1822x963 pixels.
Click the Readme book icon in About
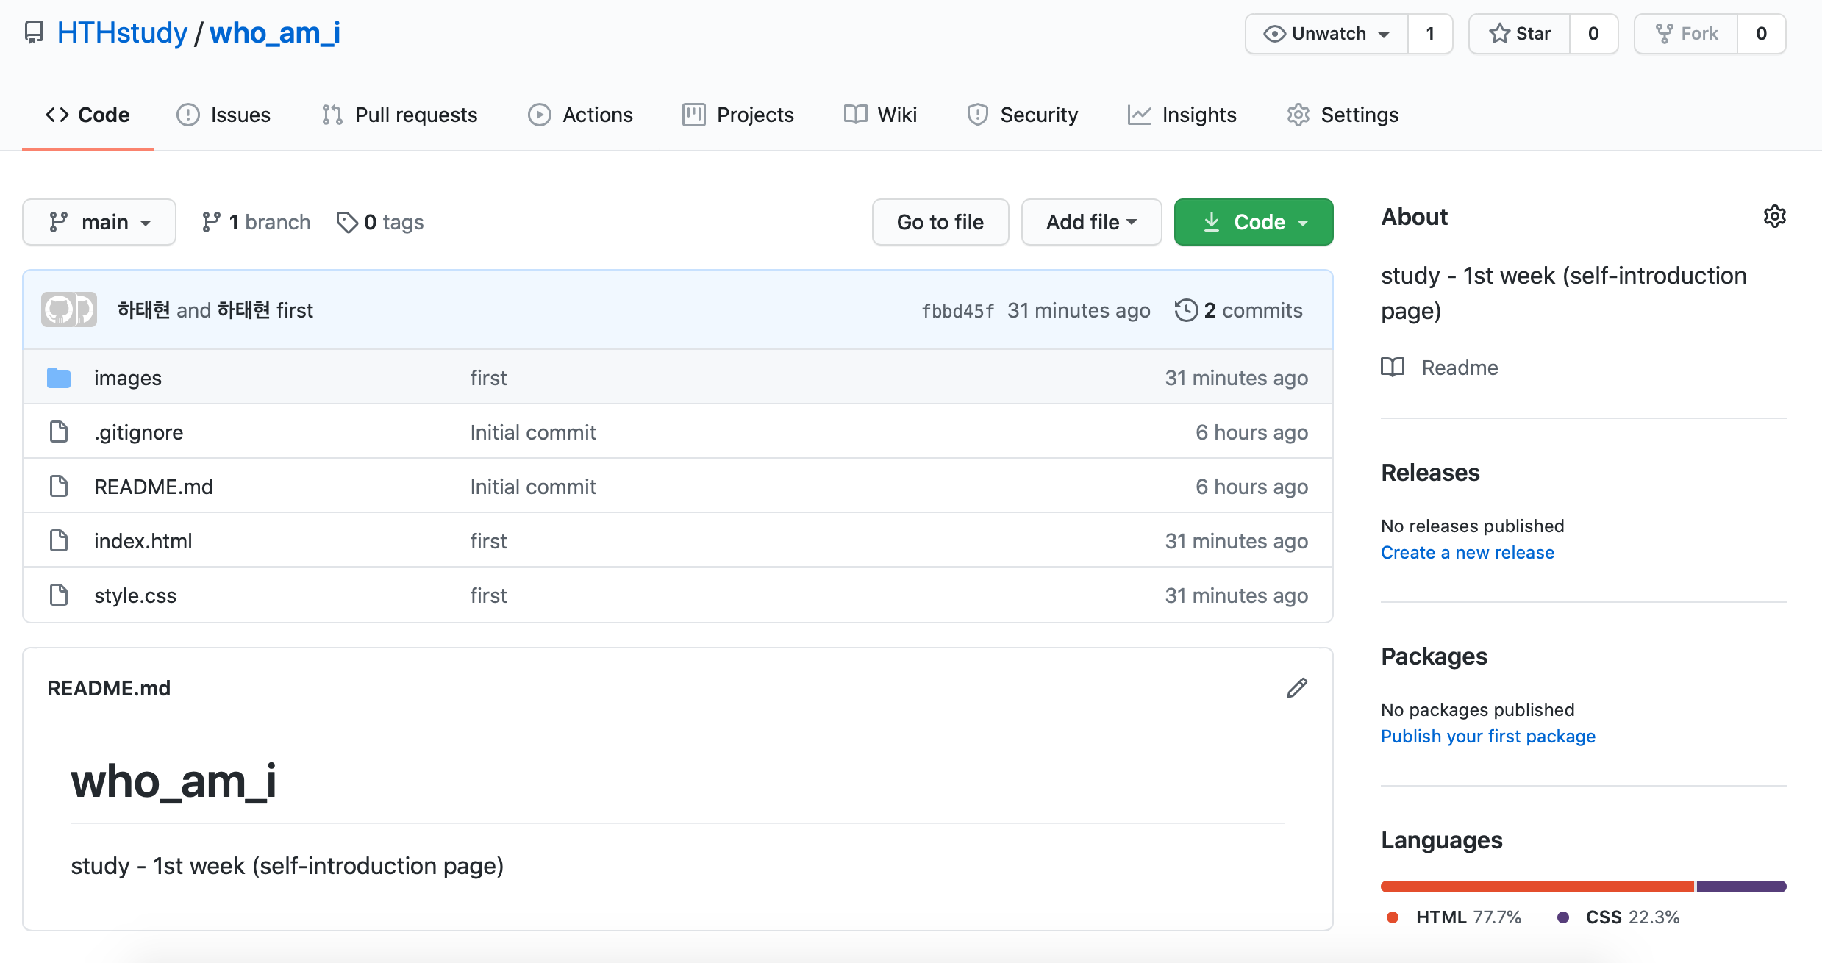(1393, 367)
